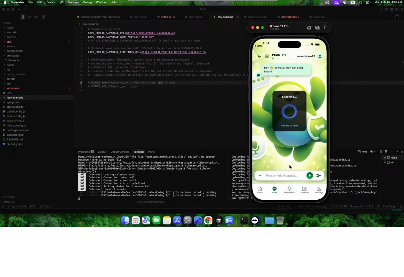The height and width of the screenshot is (277, 404).
Task: Tap the back arrow in PoCo chat
Action: coord(259,56)
